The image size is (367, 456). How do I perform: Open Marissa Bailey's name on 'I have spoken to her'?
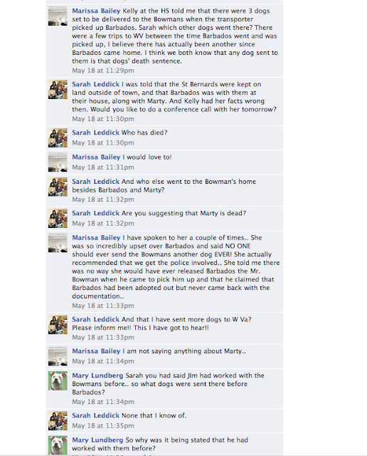(96, 237)
